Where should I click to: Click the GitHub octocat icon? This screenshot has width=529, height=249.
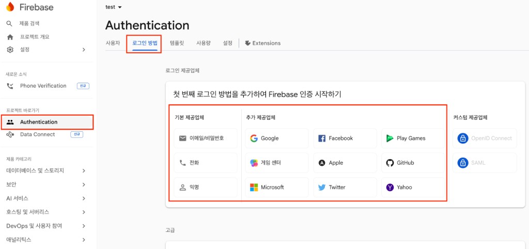tap(390, 163)
